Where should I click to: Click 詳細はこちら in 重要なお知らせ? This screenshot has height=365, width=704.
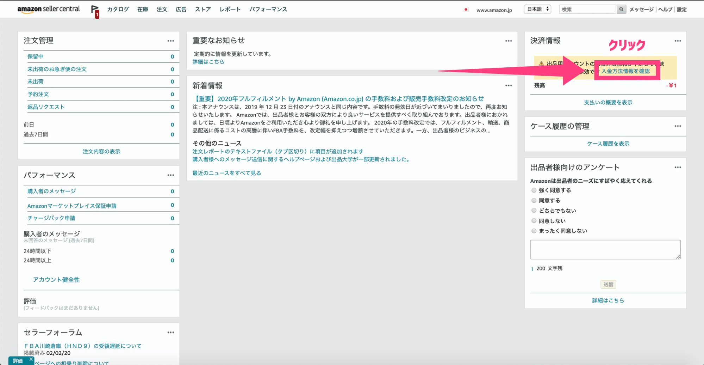coord(208,62)
